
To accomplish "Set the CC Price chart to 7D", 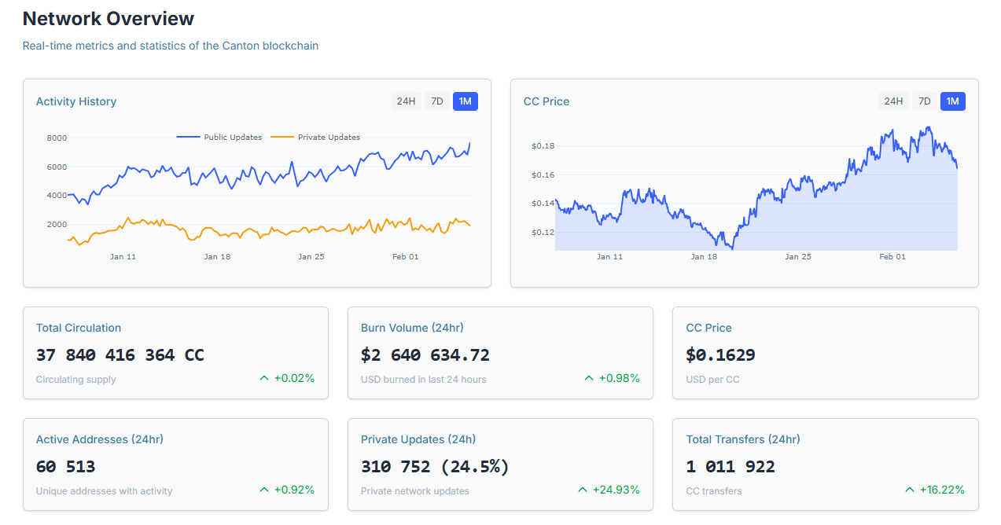I will coord(924,101).
